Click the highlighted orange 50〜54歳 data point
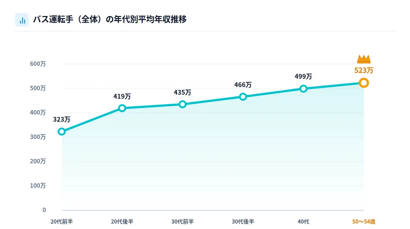The height and width of the screenshot is (229, 410). coord(364,83)
